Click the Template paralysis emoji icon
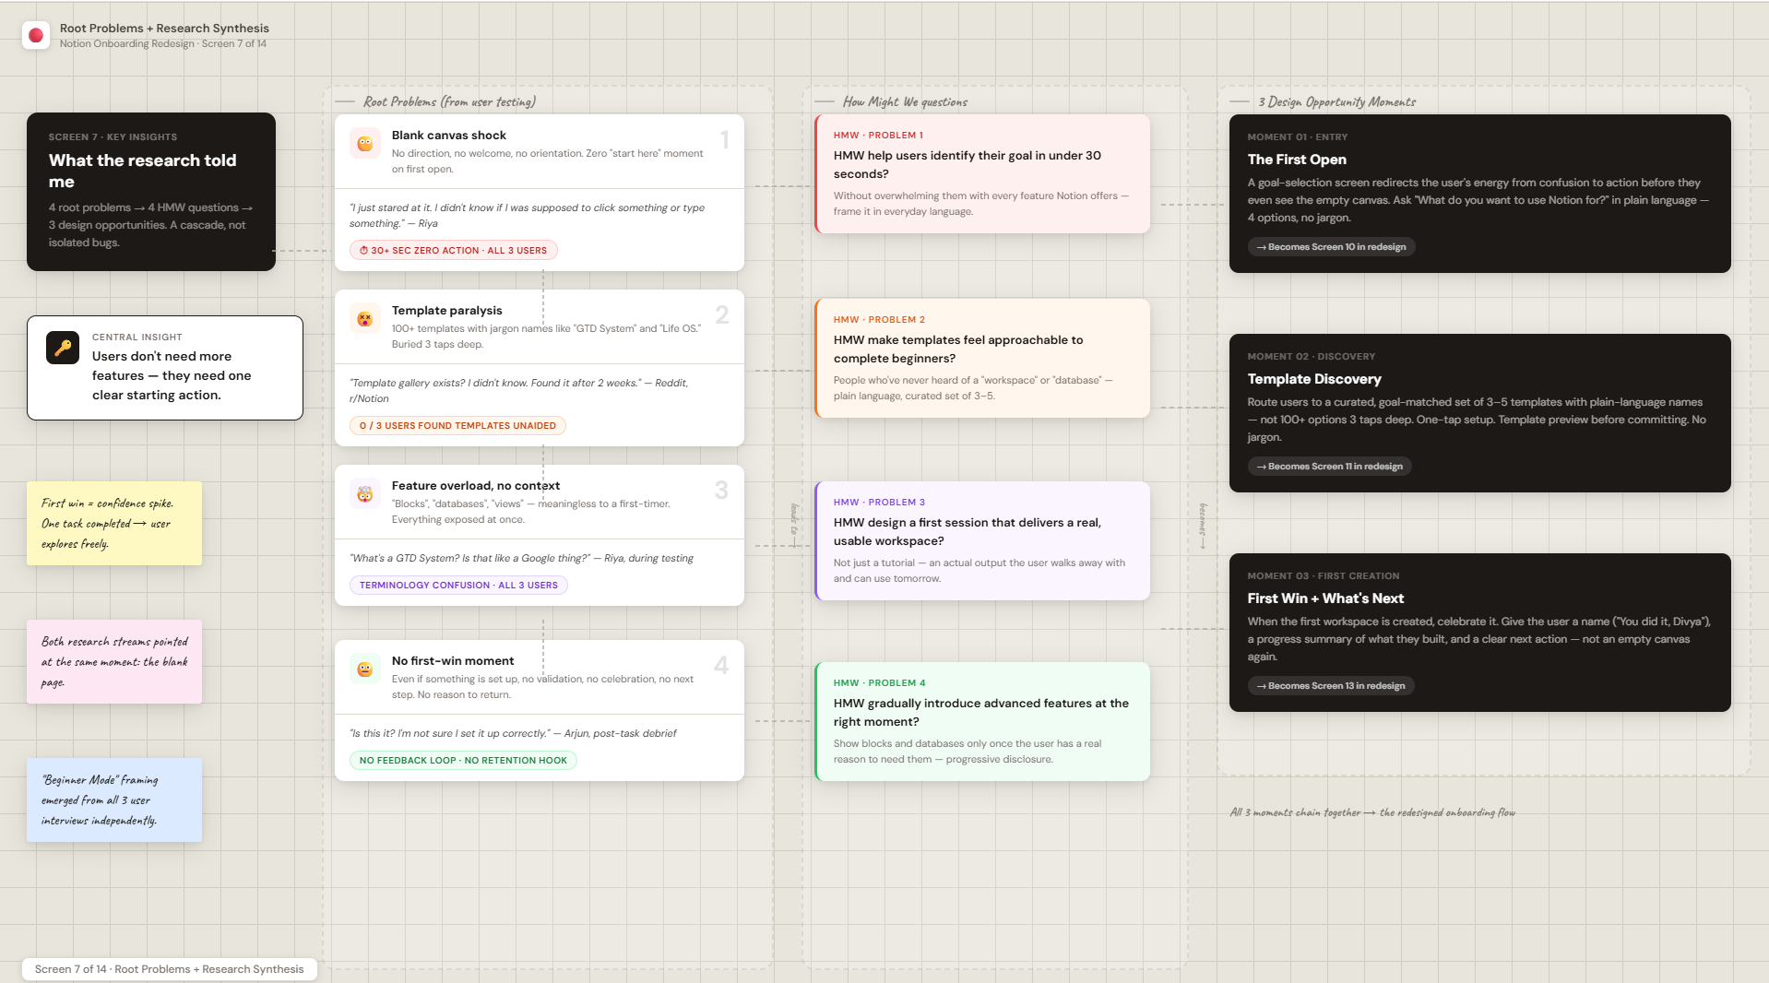Image resolution: width=1769 pixels, height=983 pixels. pyautogui.click(x=365, y=319)
